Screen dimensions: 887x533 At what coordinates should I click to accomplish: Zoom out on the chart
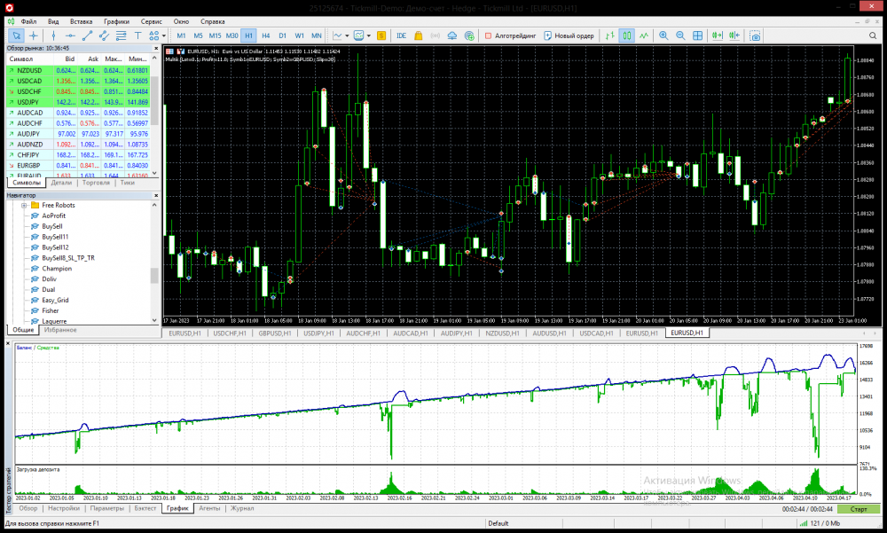click(x=680, y=35)
